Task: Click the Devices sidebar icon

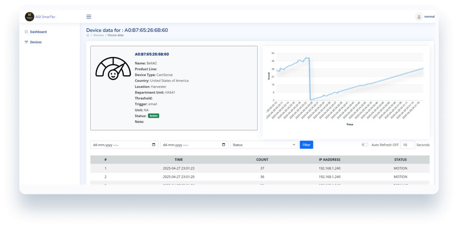Action: [x=26, y=42]
